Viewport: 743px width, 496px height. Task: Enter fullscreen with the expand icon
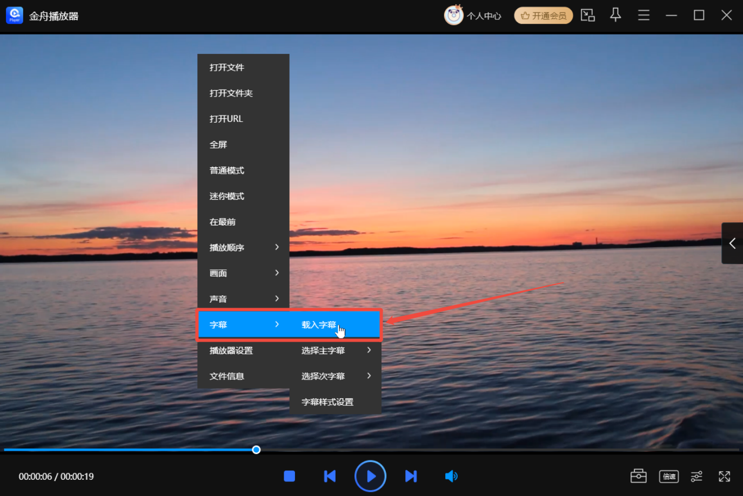point(725,476)
